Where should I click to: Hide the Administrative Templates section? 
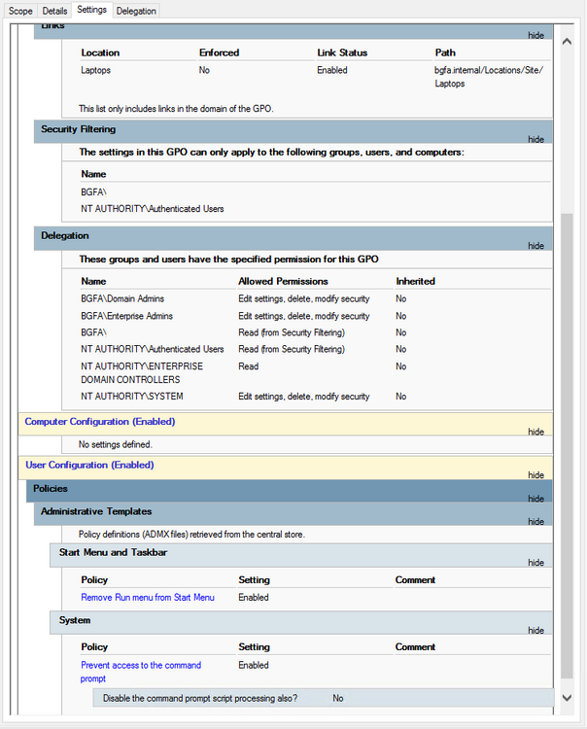pos(535,522)
